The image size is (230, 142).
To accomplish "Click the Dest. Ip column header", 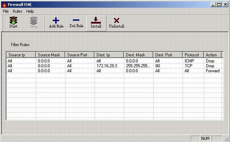I will (x=109, y=55).
